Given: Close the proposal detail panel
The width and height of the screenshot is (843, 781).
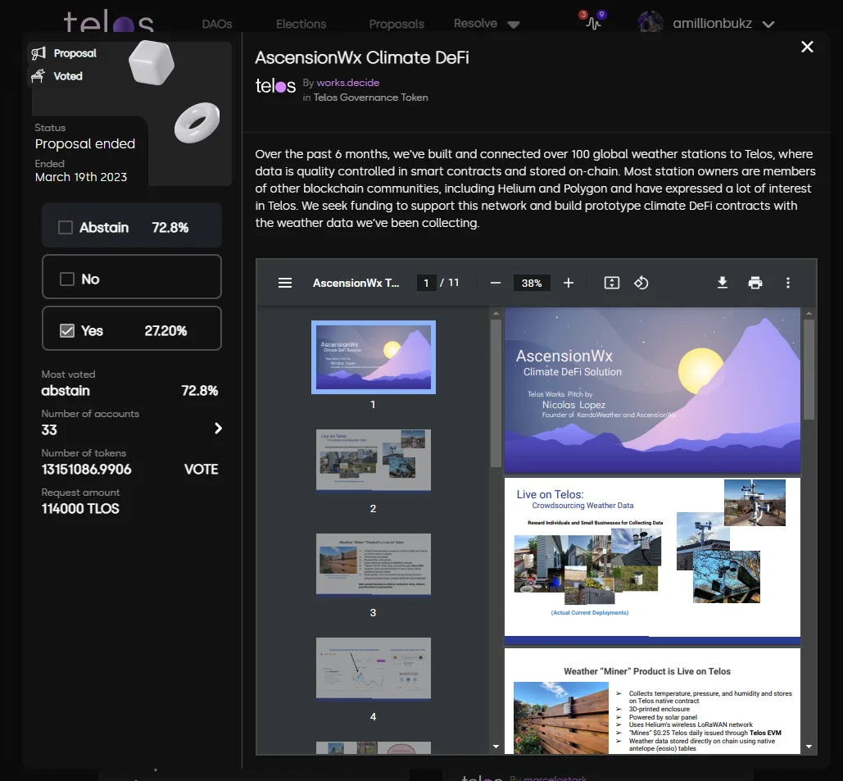Looking at the screenshot, I should (807, 47).
